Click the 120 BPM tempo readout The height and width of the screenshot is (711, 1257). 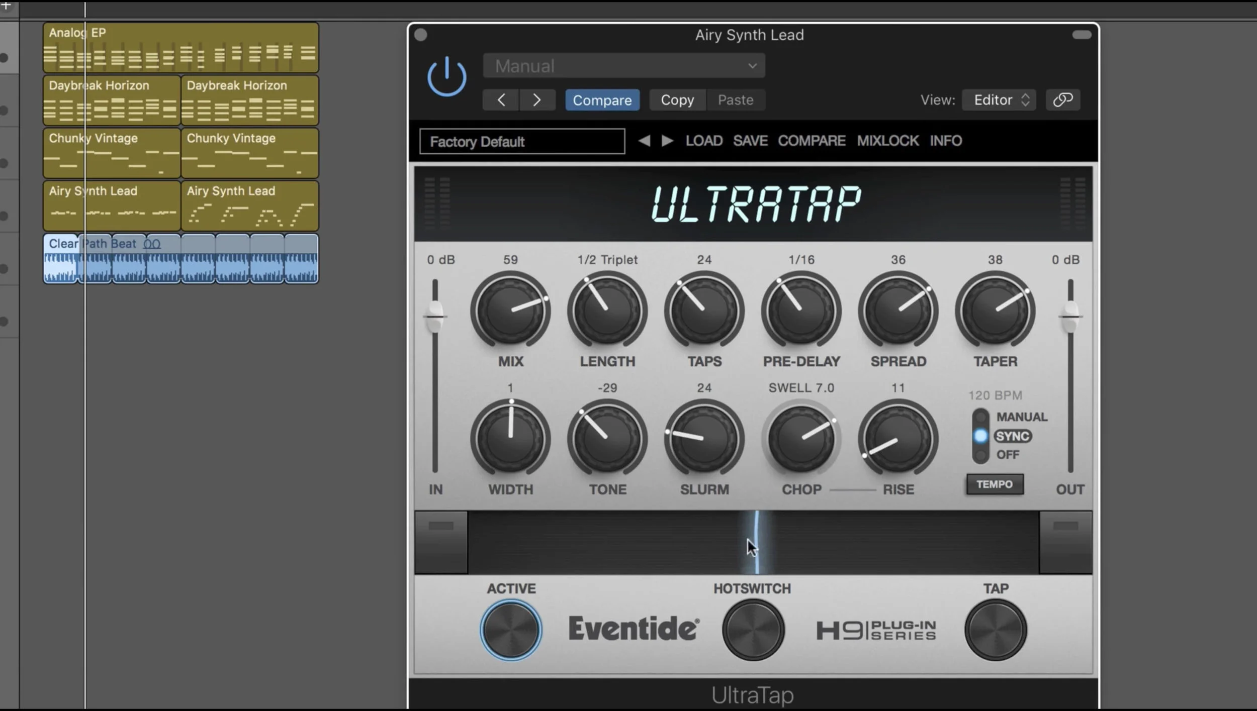[x=995, y=395]
